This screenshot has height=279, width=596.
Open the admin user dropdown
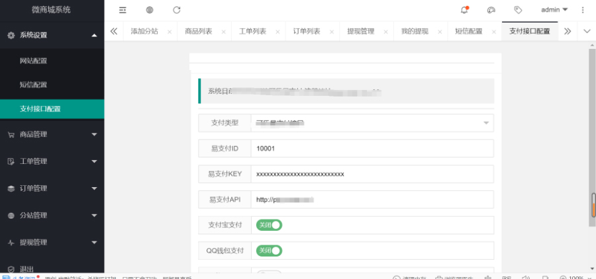[554, 10]
